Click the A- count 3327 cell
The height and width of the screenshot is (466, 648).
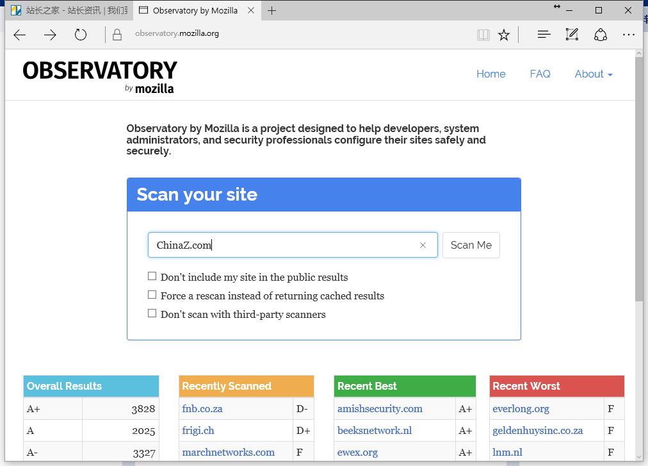(x=120, y=452)
